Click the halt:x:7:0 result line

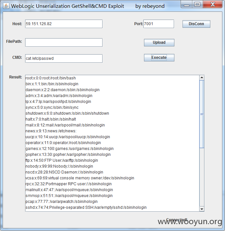click(51, 119)
